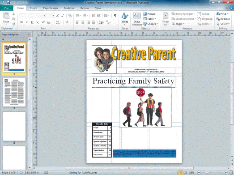Open the Line Spacing menu
The height and width of the screenshot is (175, 234).
tap(102, 22)
